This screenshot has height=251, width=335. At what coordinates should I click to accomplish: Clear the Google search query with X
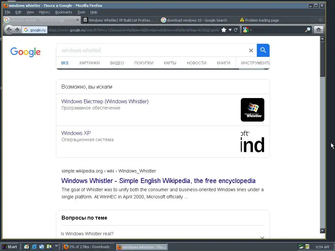[x=251, y=51]
